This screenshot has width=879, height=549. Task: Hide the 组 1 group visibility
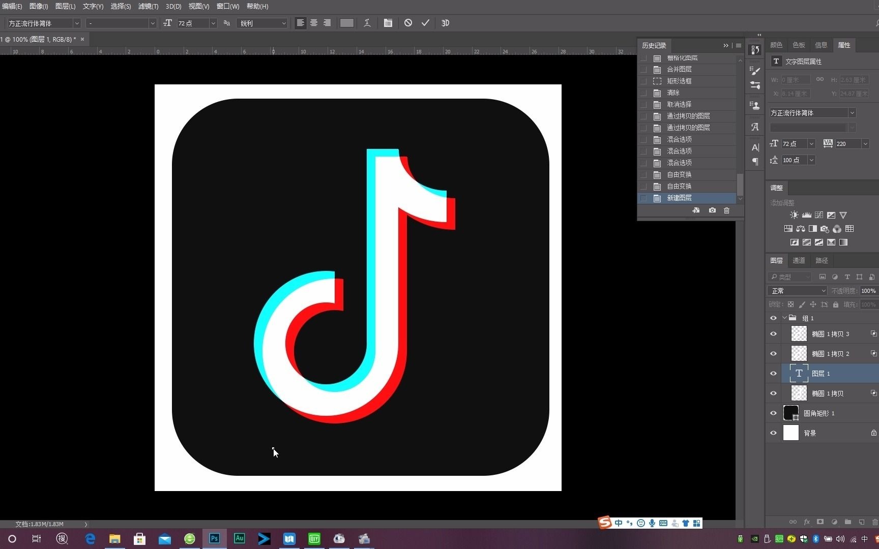point(774,318)
